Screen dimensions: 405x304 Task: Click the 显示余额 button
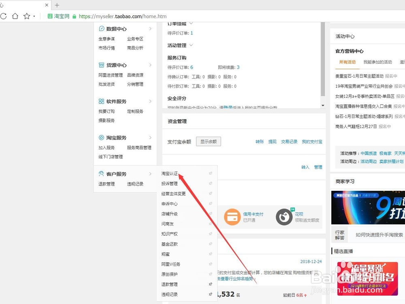click(209, 141)
